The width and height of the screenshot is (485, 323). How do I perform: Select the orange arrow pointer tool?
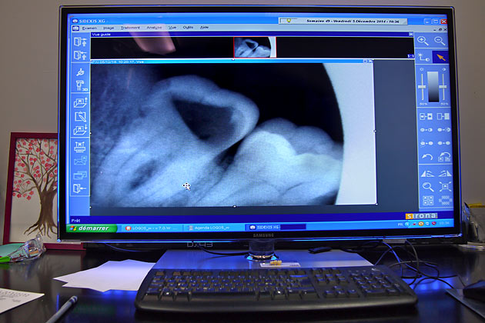(x=440, y=56)
